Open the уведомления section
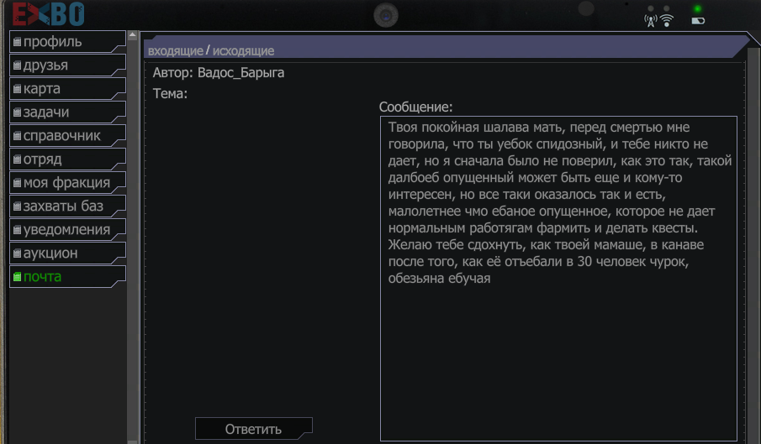The width and height of the screenshot is (761, 444). point(67,230)
